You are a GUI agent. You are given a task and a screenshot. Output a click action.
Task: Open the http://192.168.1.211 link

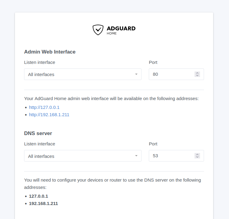[49, 115]
